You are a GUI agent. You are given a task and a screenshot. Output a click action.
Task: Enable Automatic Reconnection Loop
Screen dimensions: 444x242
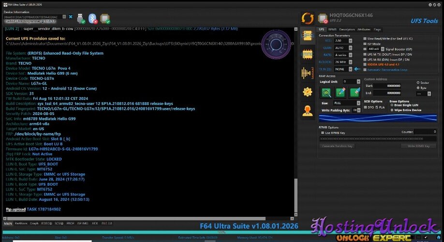[365, 70]
